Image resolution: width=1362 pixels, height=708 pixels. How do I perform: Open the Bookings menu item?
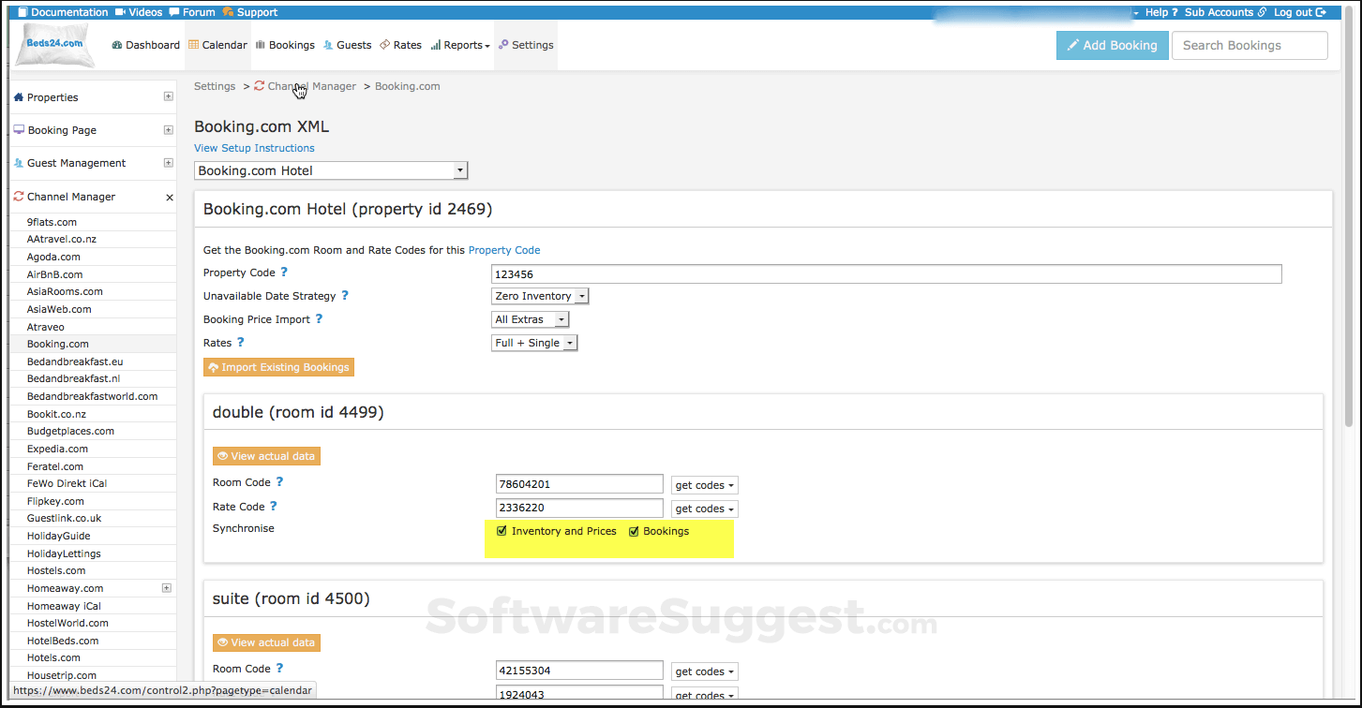click(x=285, y=45)
